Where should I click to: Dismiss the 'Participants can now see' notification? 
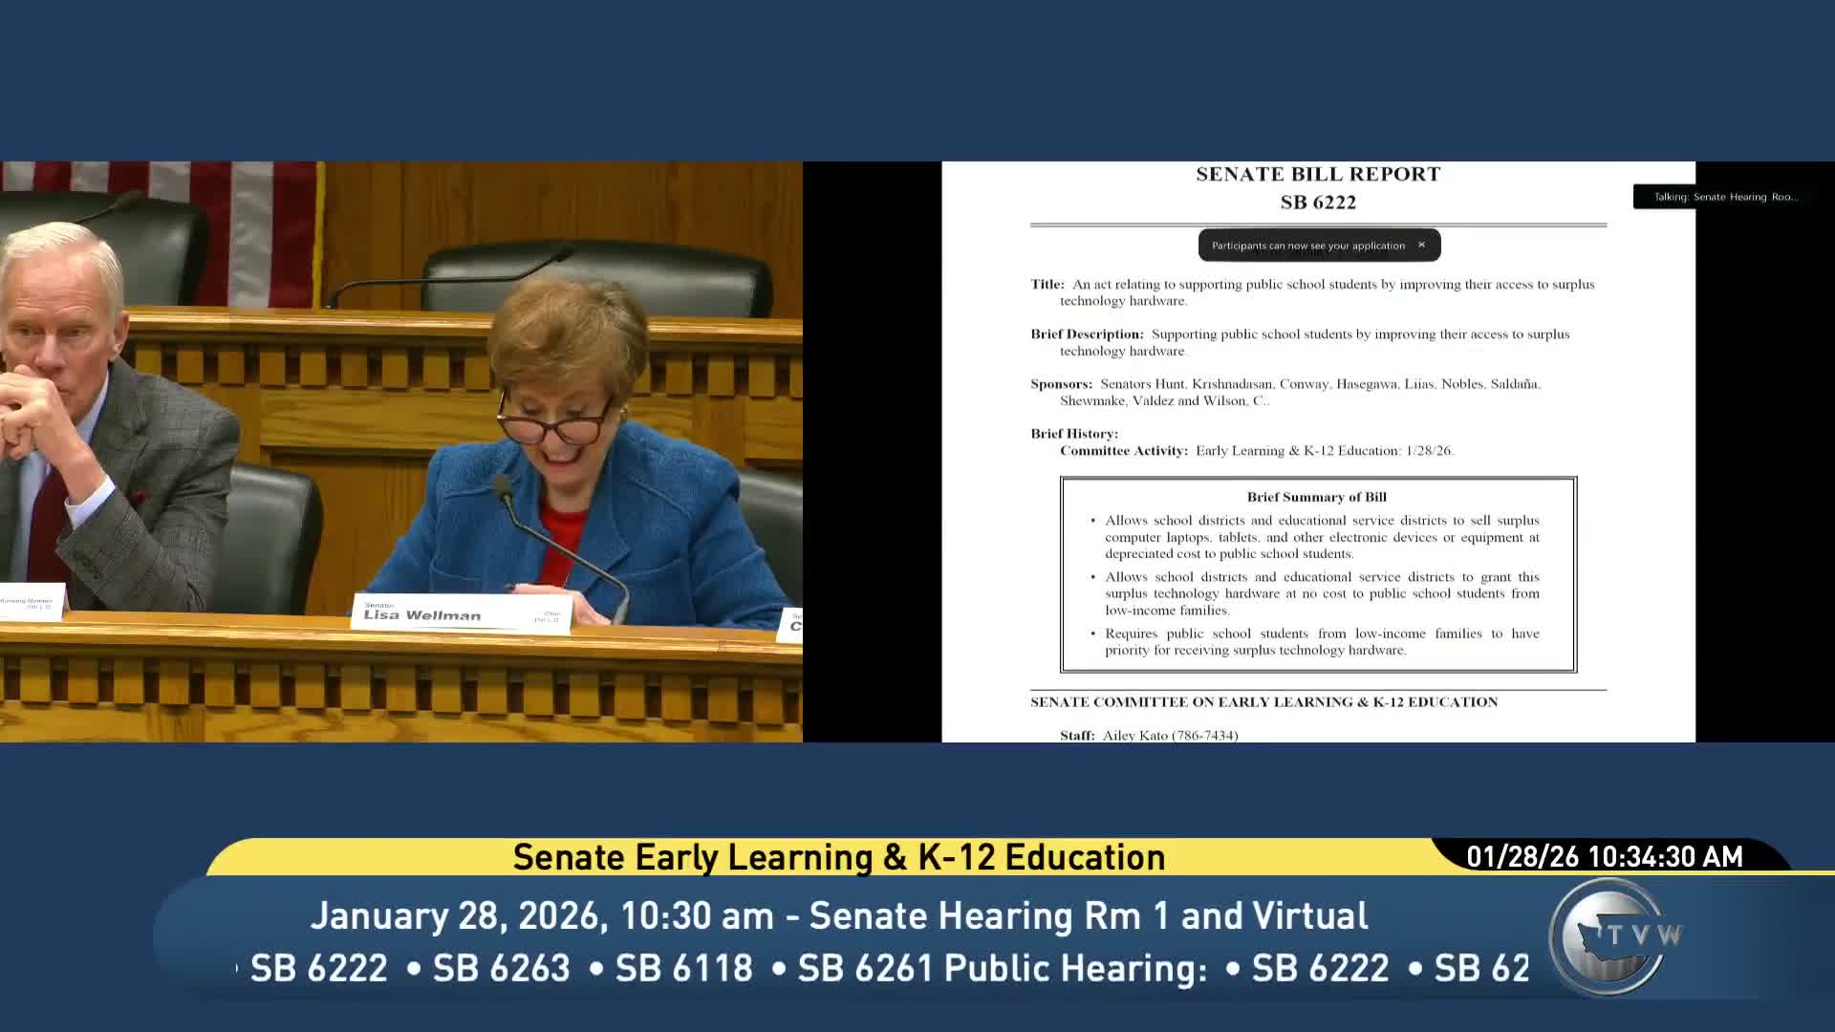click(1421, 245)
